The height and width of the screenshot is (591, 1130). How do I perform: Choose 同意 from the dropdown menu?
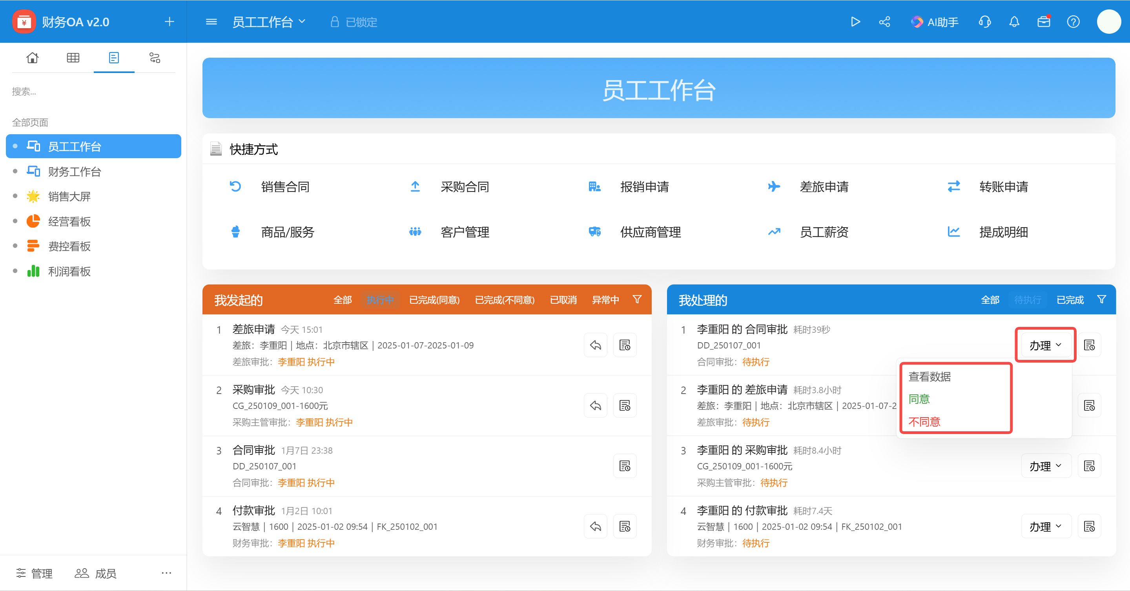click(919, 399)
